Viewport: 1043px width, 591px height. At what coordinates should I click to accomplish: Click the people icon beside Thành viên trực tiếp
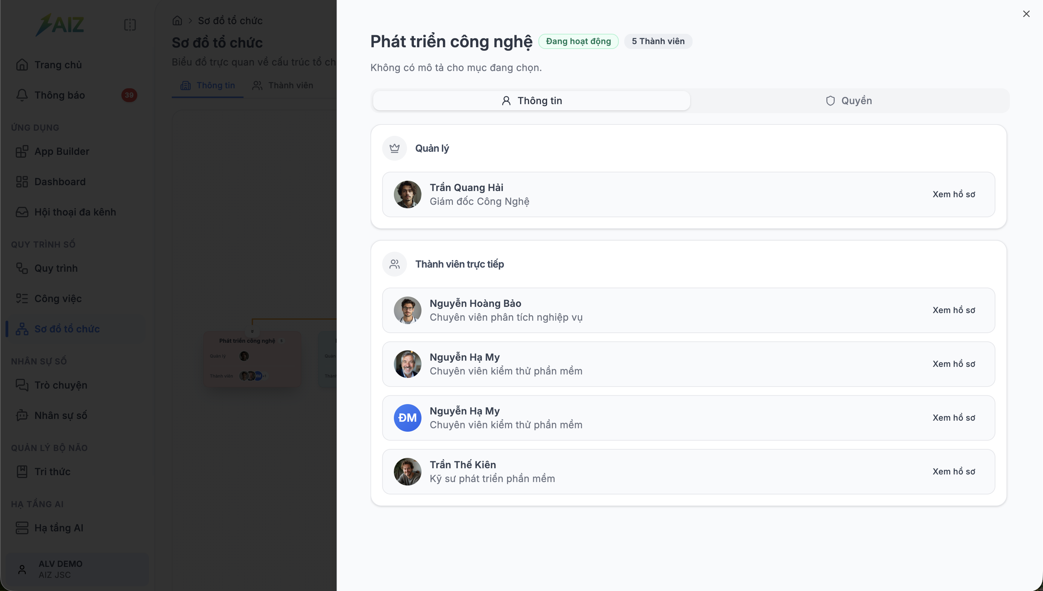[x=394, y=264]
